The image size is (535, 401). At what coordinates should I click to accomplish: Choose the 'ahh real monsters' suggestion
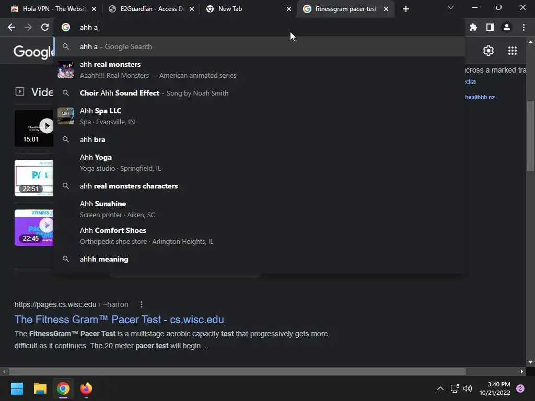[260, 69]
